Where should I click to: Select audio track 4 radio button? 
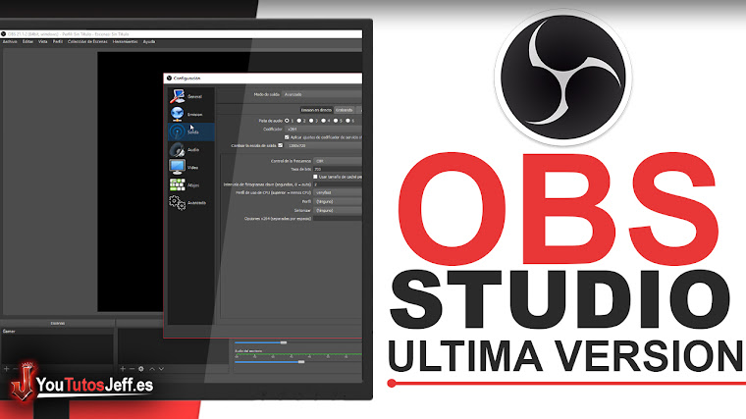click(324, 121)
